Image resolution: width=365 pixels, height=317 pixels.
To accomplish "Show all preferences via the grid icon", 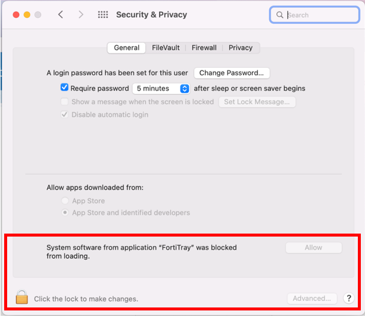I will click(103, 15).
